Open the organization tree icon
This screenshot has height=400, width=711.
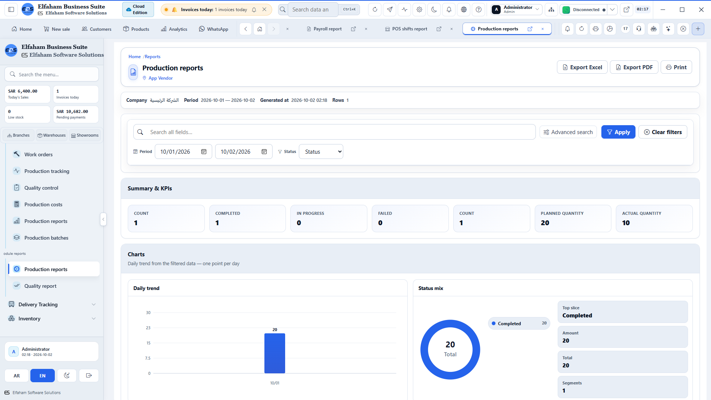click(x=551, y=10)
